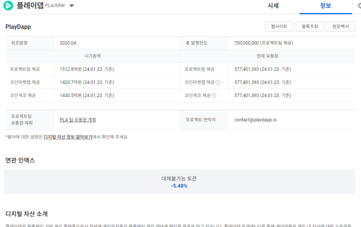361x227 pixels.
Task: Click the 1512.8억원 market cap value
Action: point(87,69)
